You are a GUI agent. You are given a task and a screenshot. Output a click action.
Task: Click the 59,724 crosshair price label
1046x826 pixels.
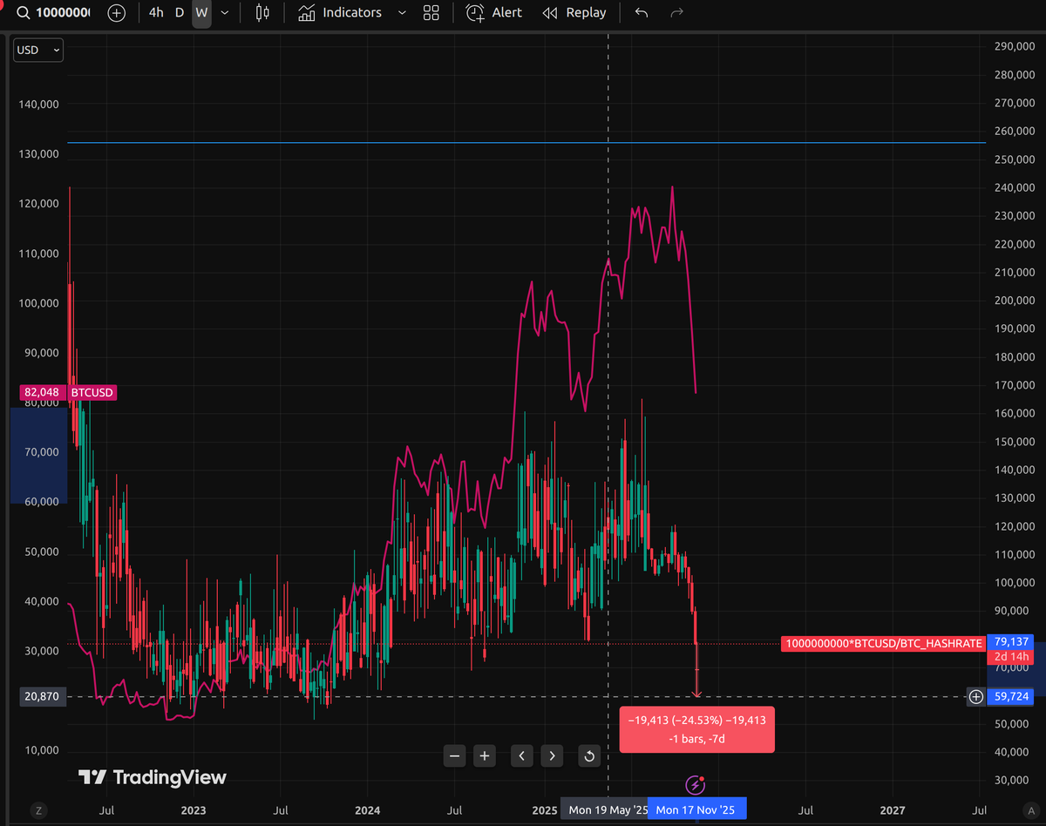[1012, 696]
